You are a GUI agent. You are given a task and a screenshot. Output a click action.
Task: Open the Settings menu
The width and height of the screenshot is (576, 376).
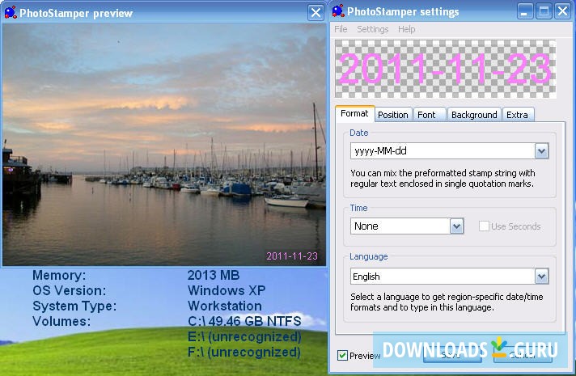click(x=372, y=29)
